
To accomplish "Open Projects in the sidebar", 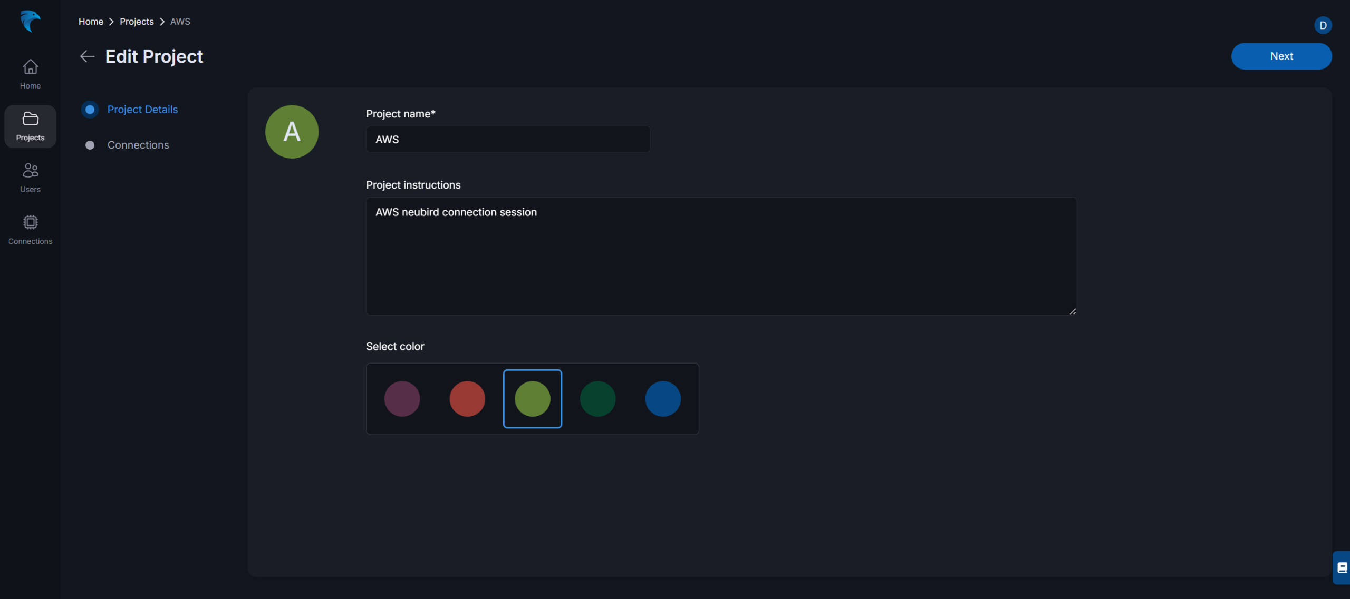I will tap(30, 126).
